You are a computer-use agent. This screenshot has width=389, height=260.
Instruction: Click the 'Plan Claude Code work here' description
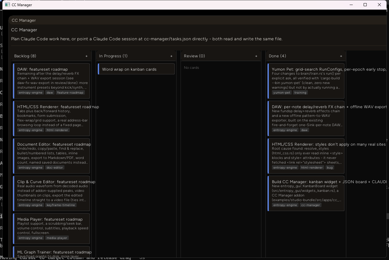147,39
